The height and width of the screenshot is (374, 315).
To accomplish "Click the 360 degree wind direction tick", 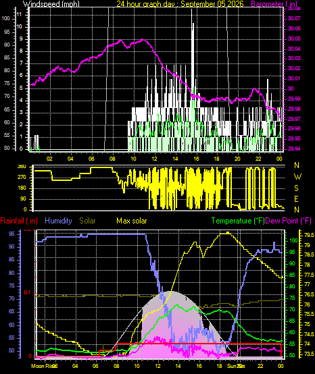I will (22, 167).
